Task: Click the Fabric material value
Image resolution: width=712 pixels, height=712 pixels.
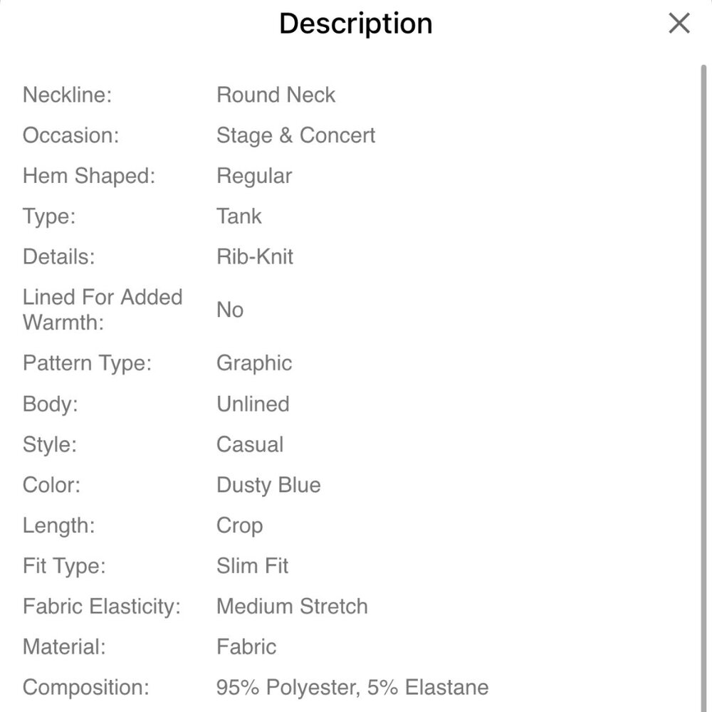Action: (246, 647)
